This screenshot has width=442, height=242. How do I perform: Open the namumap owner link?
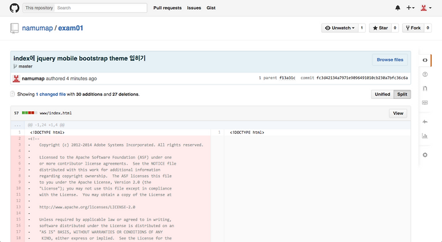(37, 28)
